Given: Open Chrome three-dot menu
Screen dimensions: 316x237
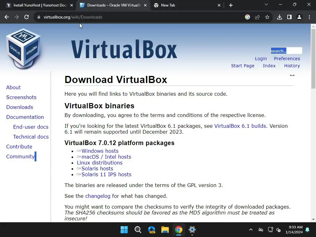Looking at the screenshot, I should coord(309,17).
